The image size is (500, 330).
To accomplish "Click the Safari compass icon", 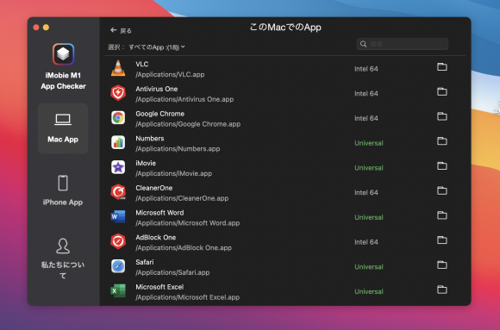I will (x=118, y=266).
